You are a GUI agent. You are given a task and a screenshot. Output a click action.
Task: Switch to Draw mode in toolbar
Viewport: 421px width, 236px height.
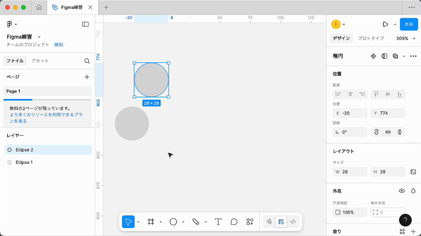coord(269,222)
